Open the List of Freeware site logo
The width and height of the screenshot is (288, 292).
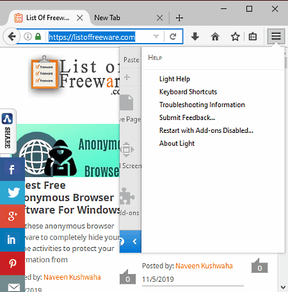(x=75, y=75)
